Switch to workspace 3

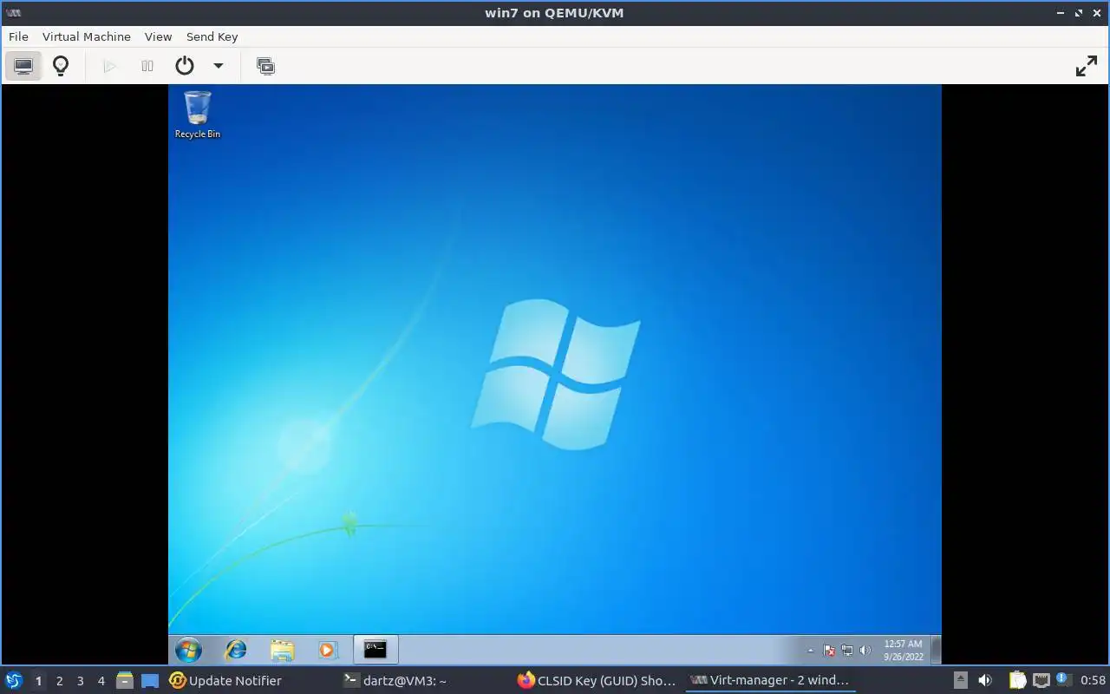click(x=81, y=681)
